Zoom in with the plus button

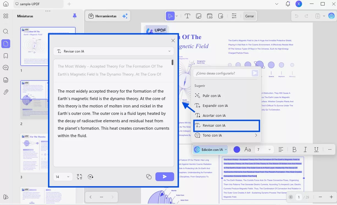pyautogui.click(x=331, y=197)
